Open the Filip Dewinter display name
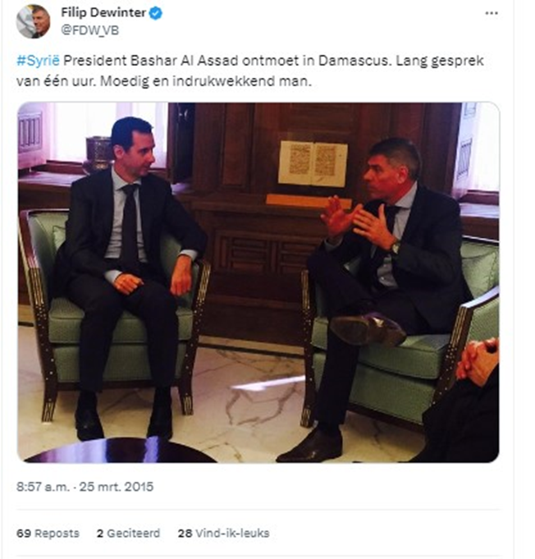This screenshot has width=535, height=559. [103, 13]
